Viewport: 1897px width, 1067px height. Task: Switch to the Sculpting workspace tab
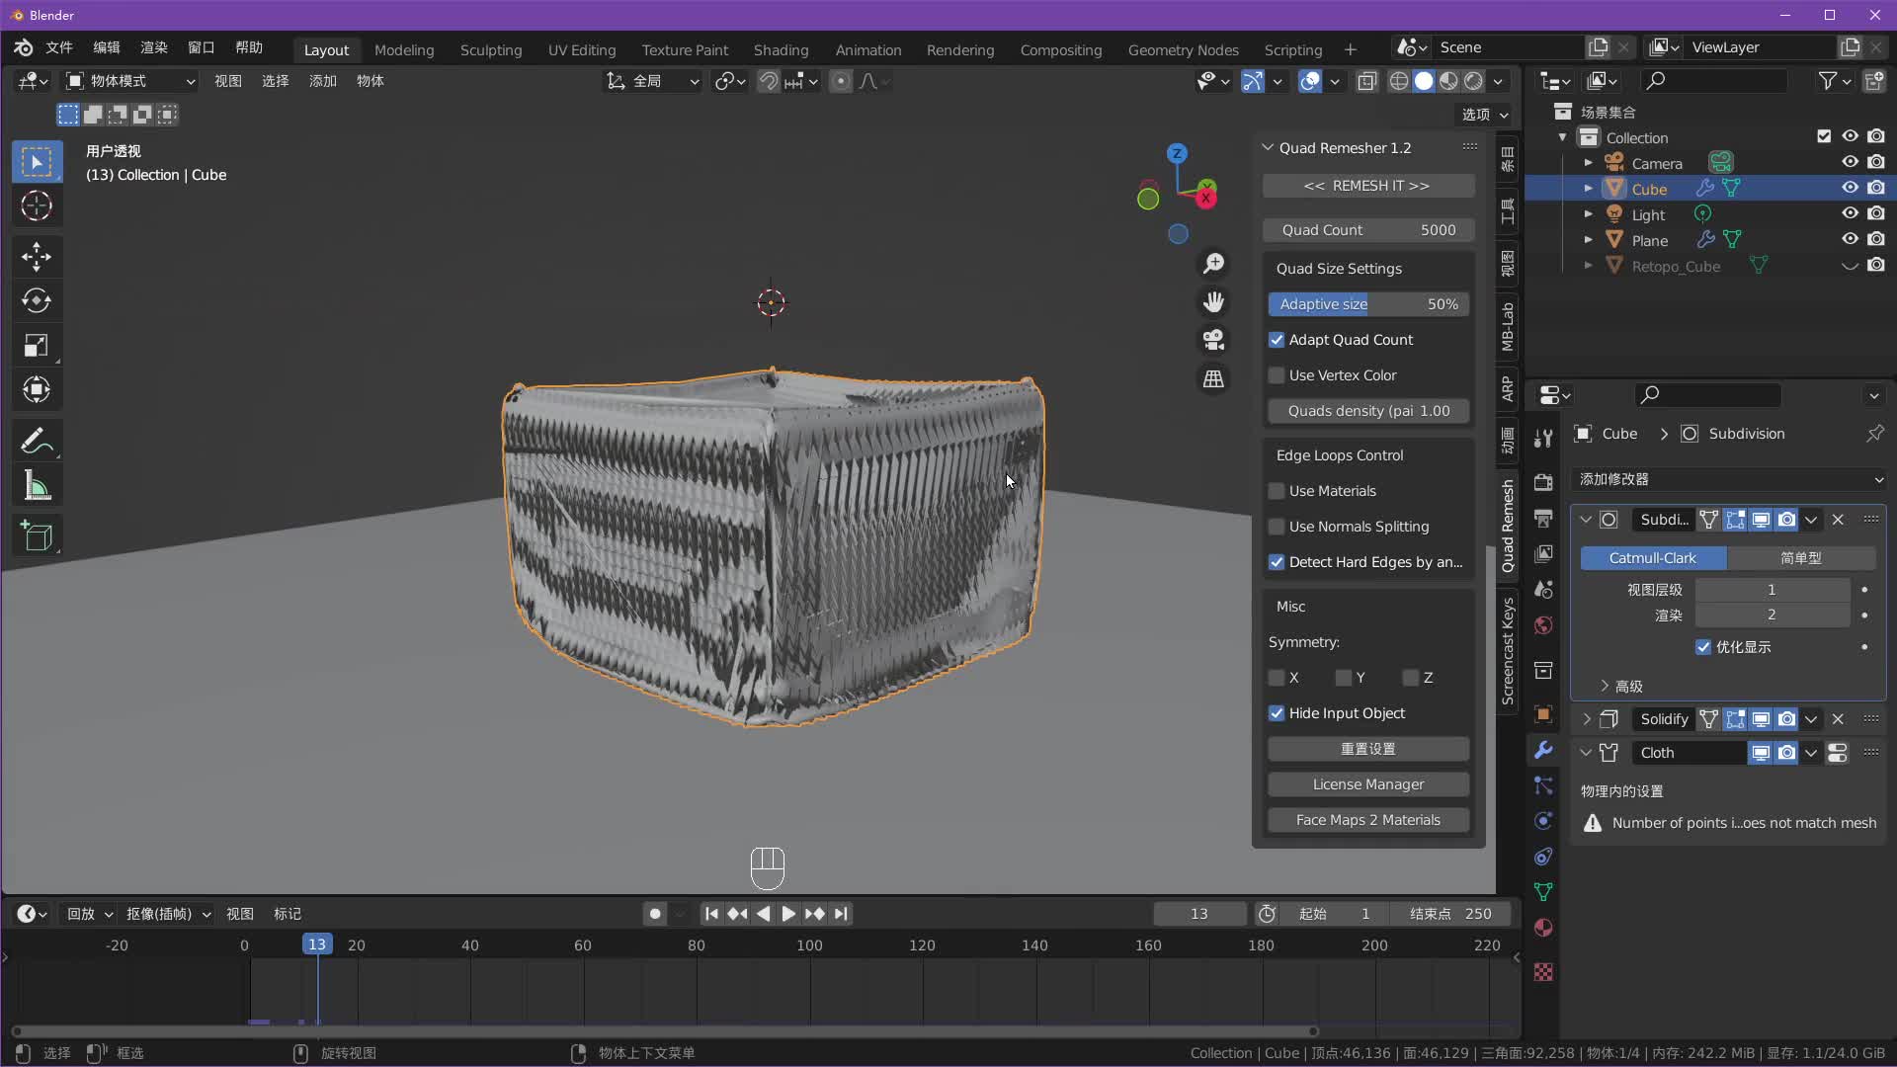click(490, 49)
